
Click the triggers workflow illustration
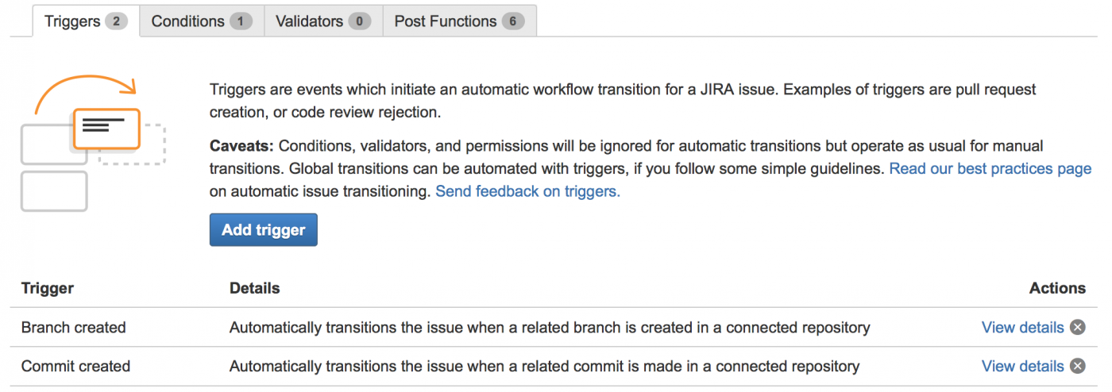94,143
